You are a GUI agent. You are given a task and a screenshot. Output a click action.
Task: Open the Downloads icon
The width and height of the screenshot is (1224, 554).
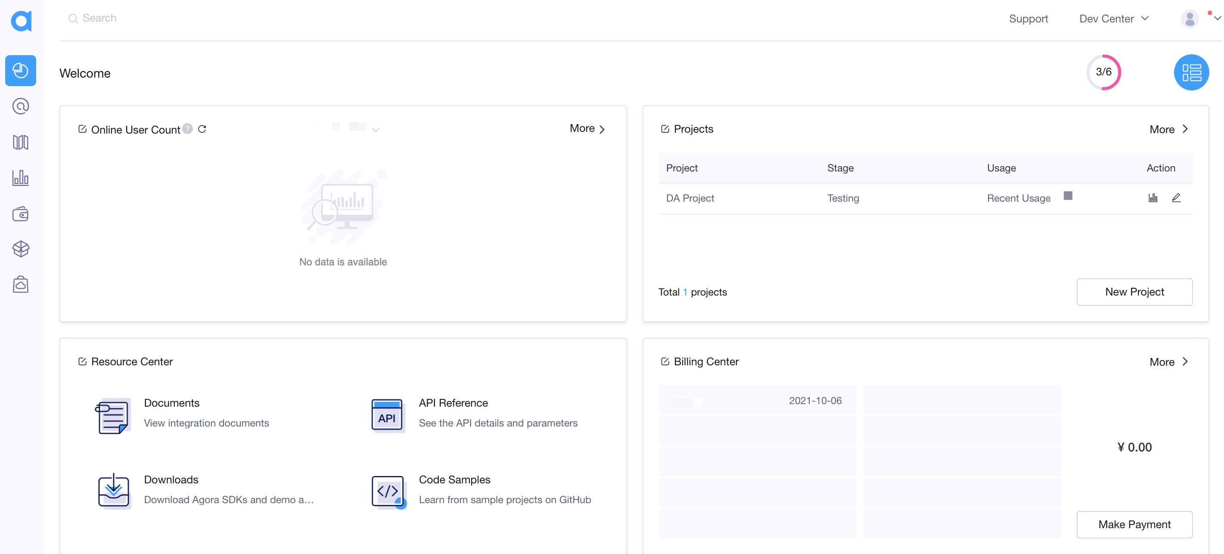(114, 491)
